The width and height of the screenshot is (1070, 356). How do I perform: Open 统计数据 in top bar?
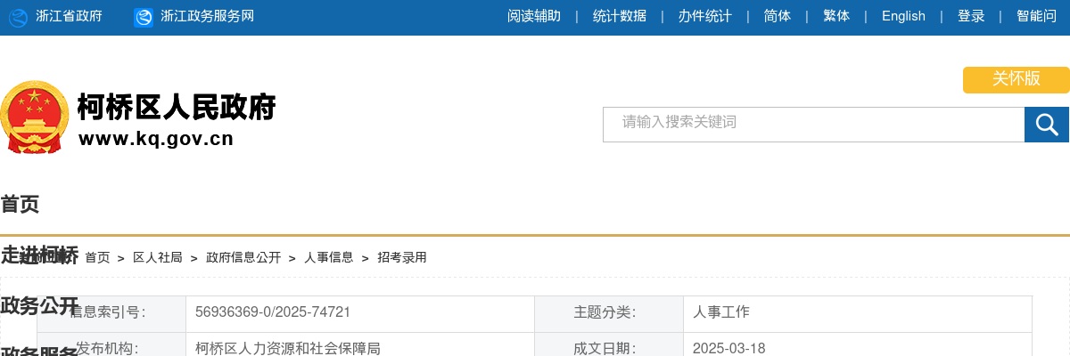620,16
